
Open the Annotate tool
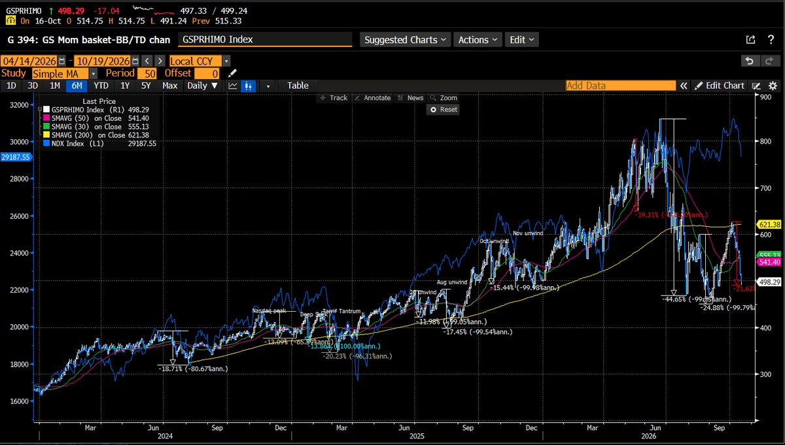tap(372, 98)
